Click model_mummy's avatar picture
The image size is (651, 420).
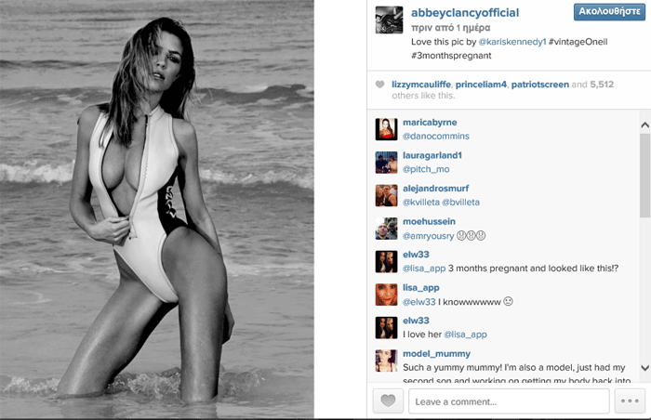(x=386, y=361)
